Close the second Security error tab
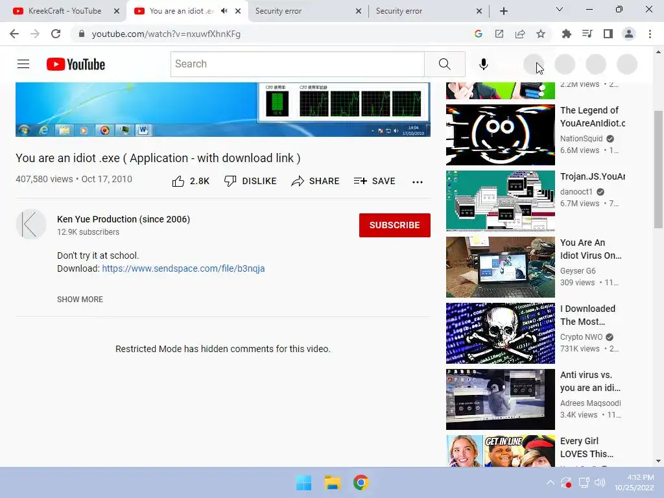 click(x=479, y=11)
